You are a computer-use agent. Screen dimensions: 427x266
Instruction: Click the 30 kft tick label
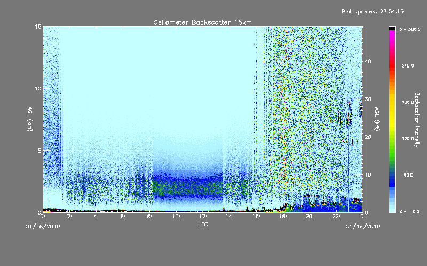[x=368, y=99]
